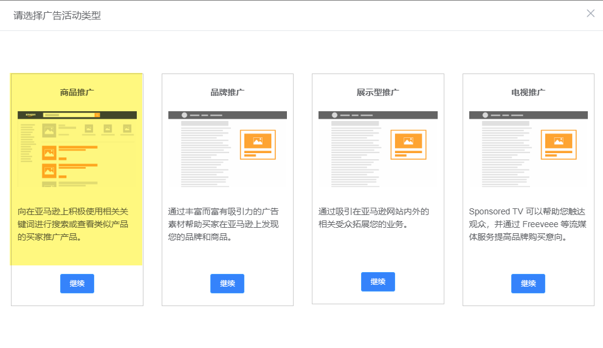
Task: Click 继续 under 展示型推广 card
Action: coord(377,282)
